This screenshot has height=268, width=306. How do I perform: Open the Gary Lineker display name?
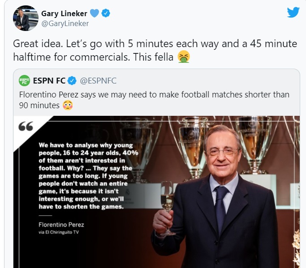(x=64, y=13)
